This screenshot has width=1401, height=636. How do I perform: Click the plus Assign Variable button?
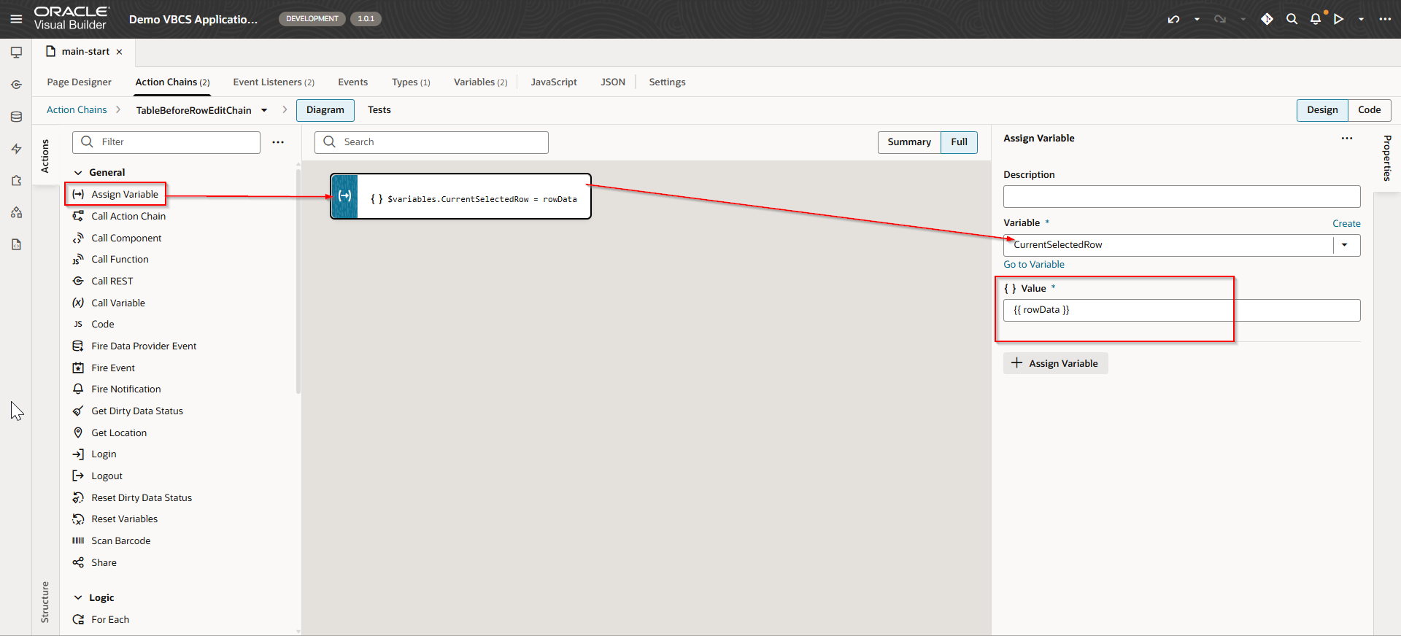1055,363
